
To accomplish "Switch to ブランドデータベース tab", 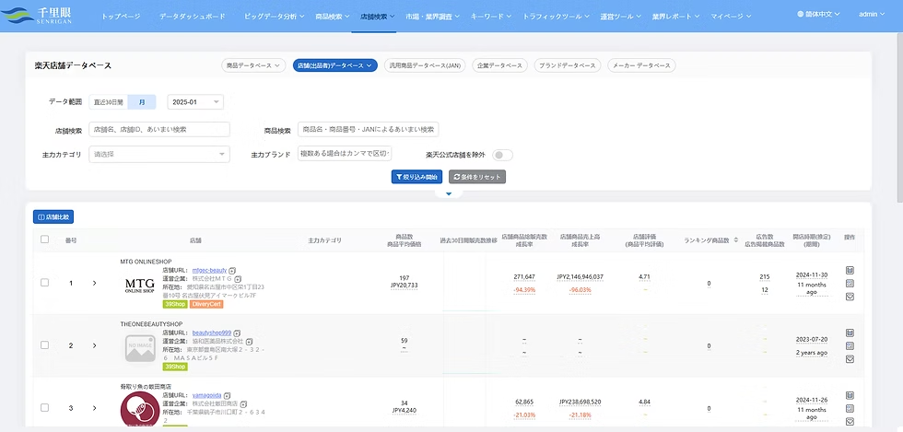I will click(x=568, y=65).
